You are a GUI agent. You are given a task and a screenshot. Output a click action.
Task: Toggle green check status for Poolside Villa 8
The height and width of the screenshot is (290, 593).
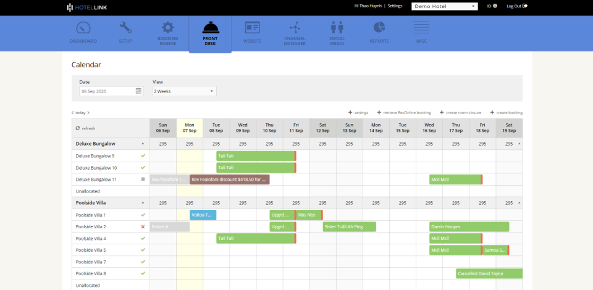143,273
